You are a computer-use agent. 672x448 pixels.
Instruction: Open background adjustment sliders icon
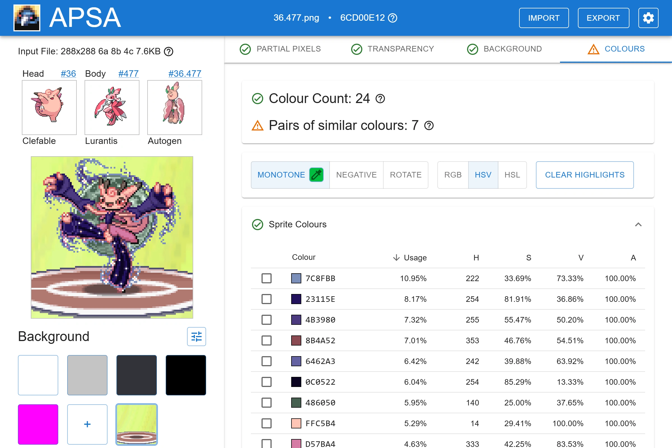pos(196,337)
